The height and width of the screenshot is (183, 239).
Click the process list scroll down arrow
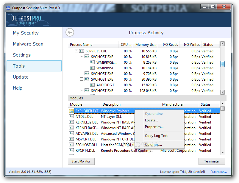point(223,92)
